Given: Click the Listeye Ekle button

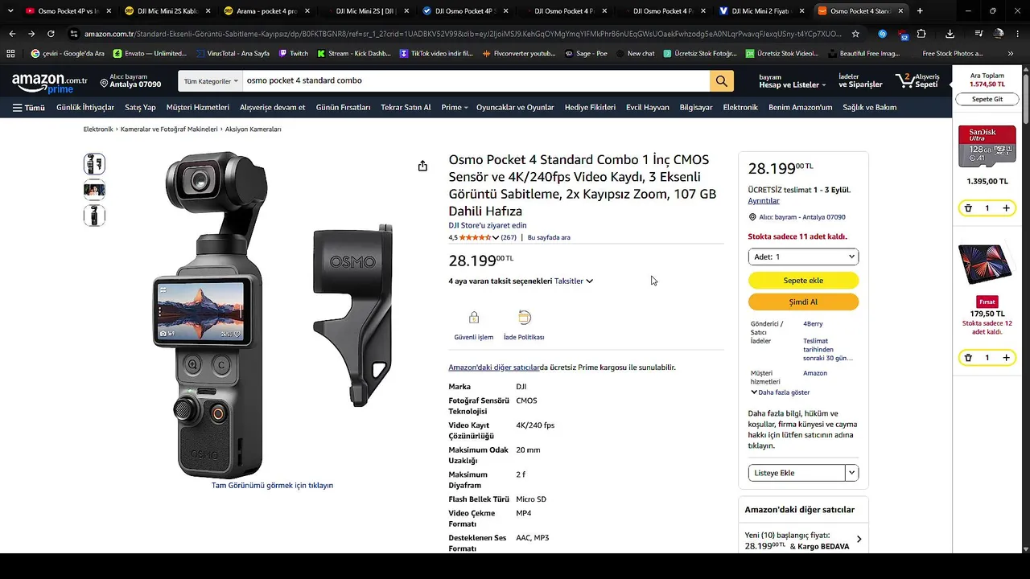Looking at the screenshot, I should click(797, 473).
